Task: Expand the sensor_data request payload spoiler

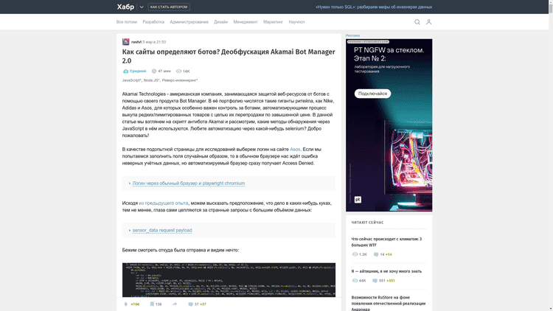Action: [x=162, y=230]
